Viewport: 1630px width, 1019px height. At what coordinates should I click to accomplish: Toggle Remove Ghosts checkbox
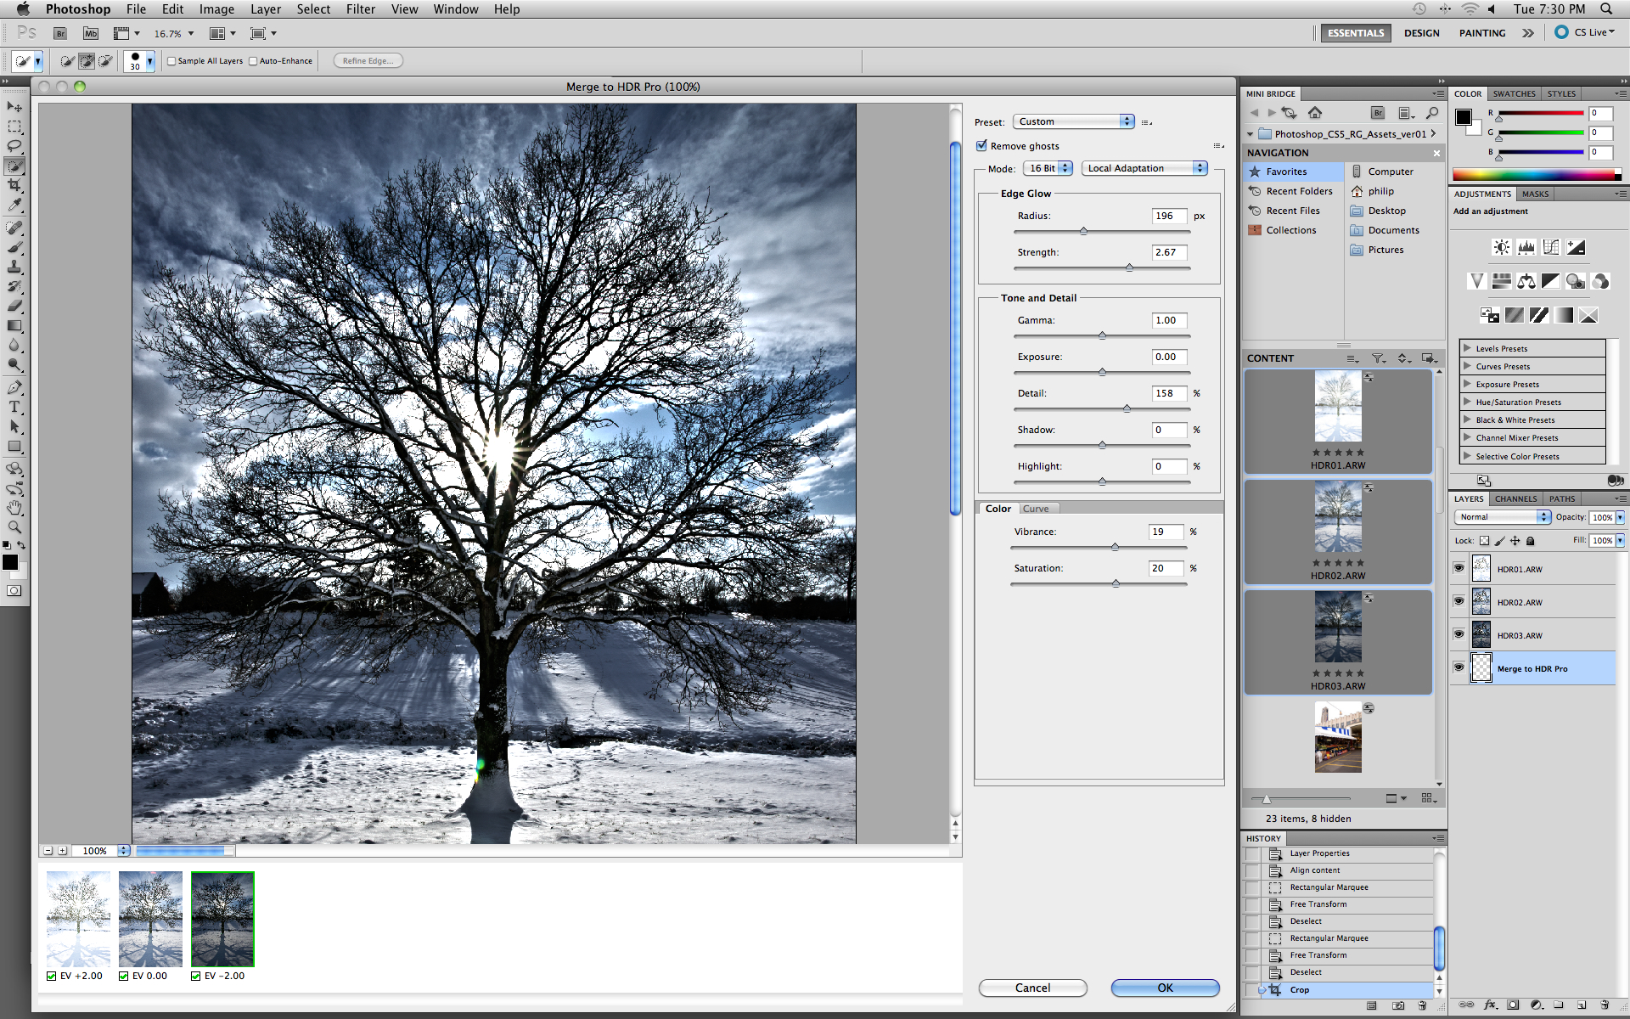click(x=983, y=144)
